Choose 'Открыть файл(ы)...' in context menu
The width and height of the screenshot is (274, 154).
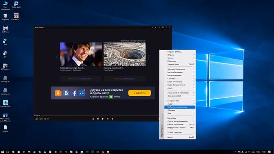(x=180, y=52)
